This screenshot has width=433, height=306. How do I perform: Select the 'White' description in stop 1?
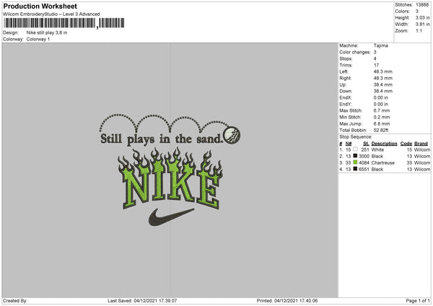coord(377,149)
